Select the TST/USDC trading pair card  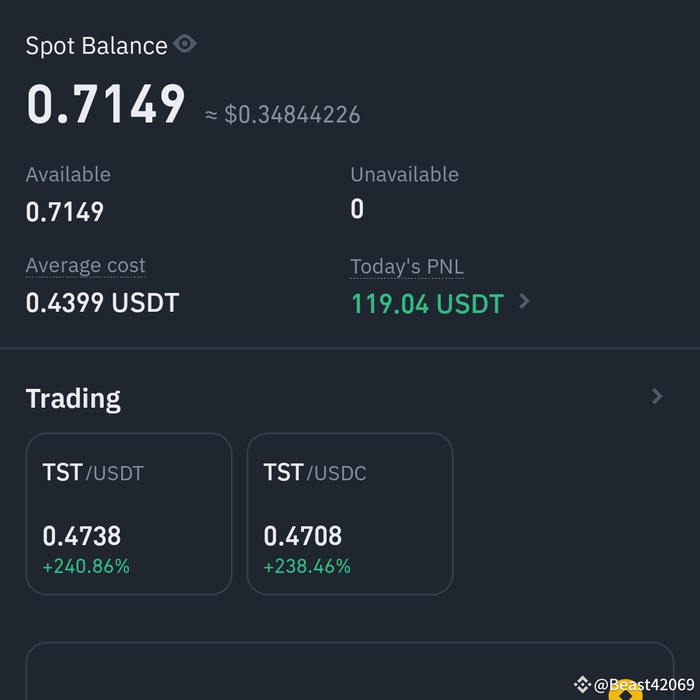pyautogui.click(x=350, y=513)
